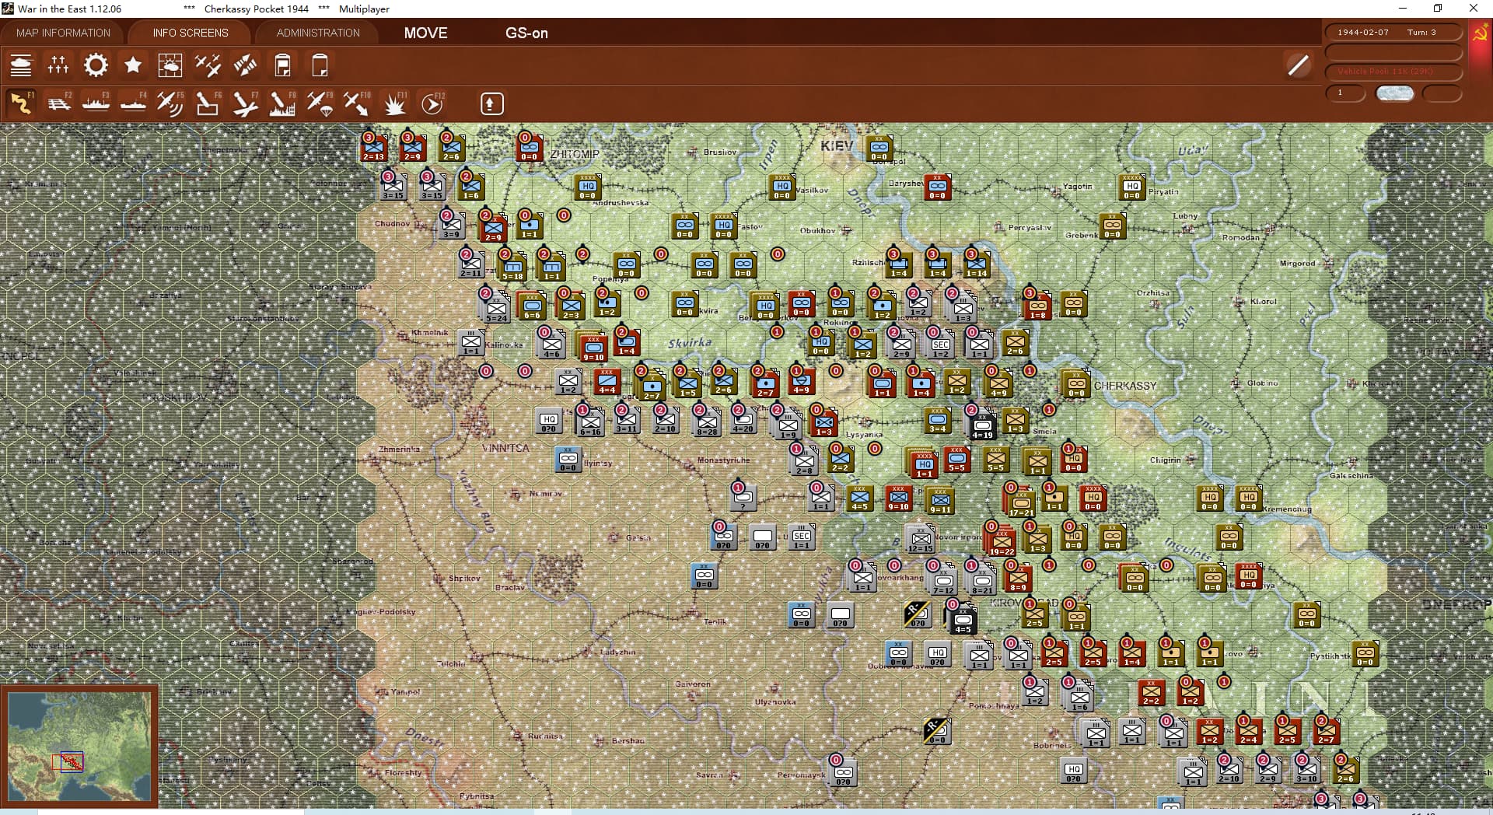Click the VINNITSA city label
This screenshot has height=815, width=1493.
[x=505, y=448]
